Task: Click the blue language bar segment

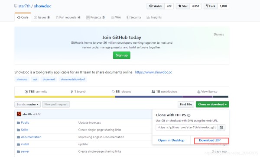Action: click(149, 97)
